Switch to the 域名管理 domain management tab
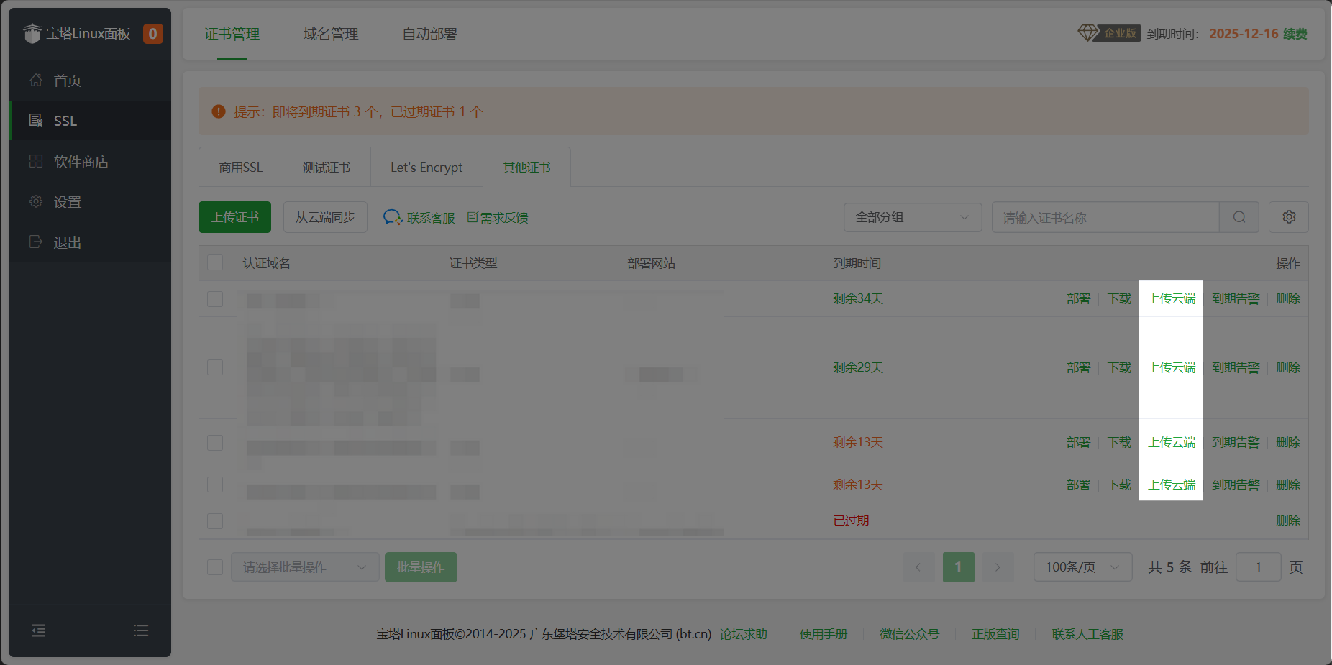The height and width of the screenshot is (665, 1332). point(330,33)
